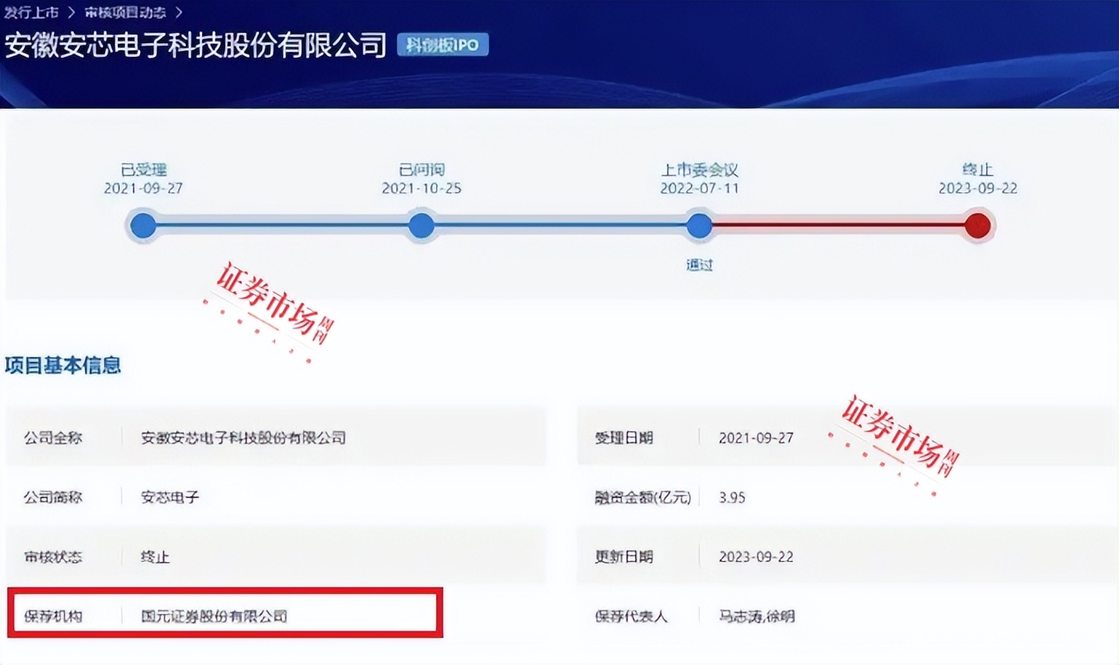Click the red 终止 timeline dot
Screen dimensions: 1119x665
(x=978, y=226)
